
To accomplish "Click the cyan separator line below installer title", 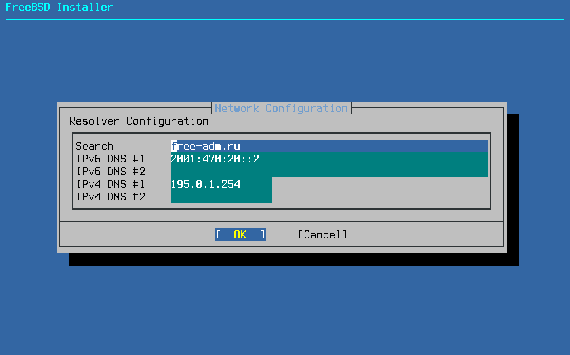I will point(284,19).
